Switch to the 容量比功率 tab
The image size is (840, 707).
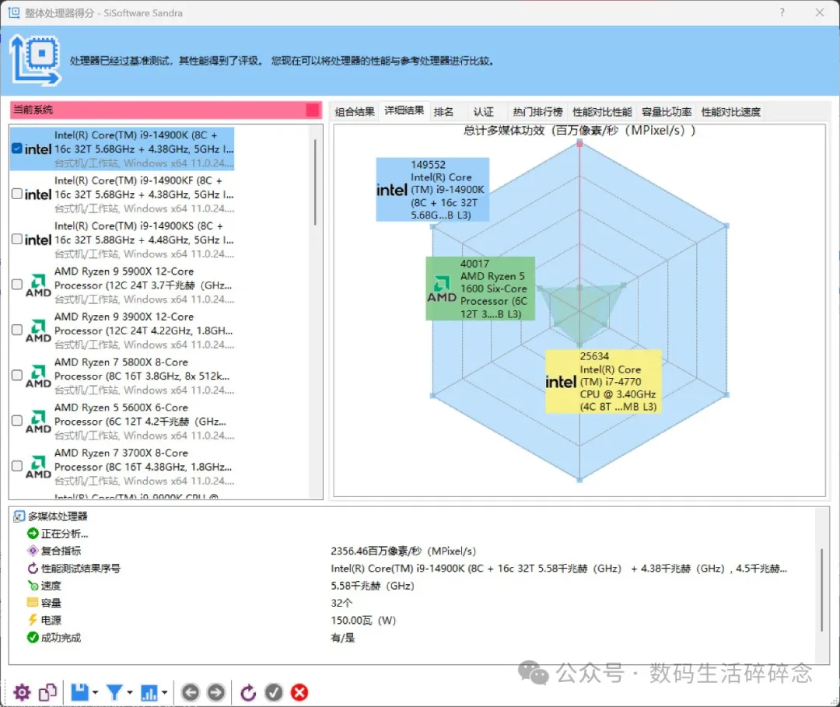pos(667,111)
